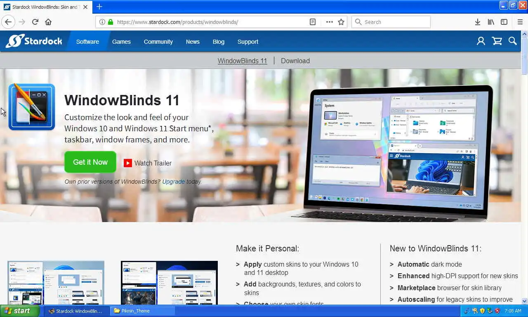This screenshot has width=528, height=317.
Task: Click the Upgrade link
Action: pyautogui.click(x=174, y=182)
